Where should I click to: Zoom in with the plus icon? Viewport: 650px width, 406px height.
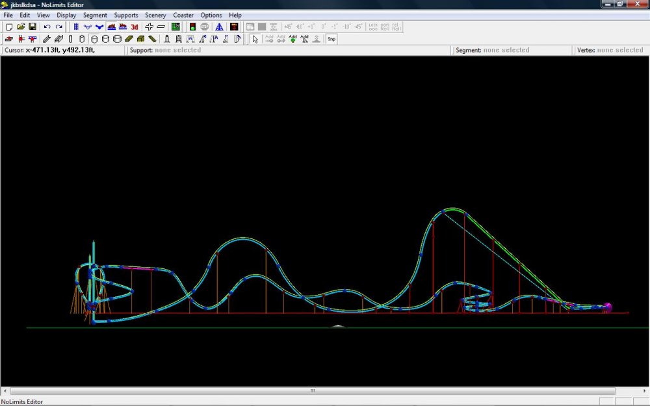point(149,27)
